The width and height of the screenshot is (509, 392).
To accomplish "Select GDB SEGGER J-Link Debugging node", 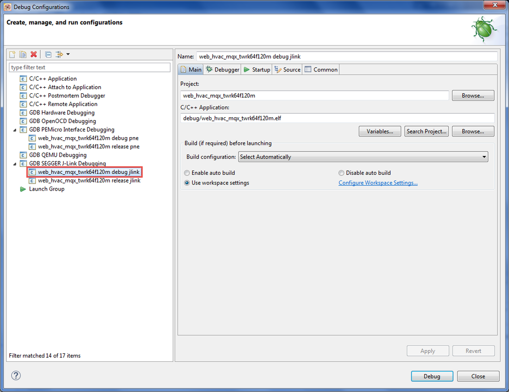I will pyautogui.click(x=67, y=163).
